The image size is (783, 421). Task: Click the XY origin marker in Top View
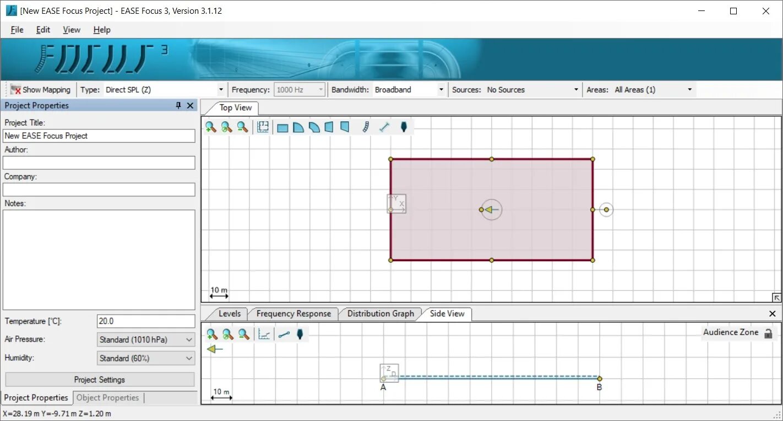[396, 204]
